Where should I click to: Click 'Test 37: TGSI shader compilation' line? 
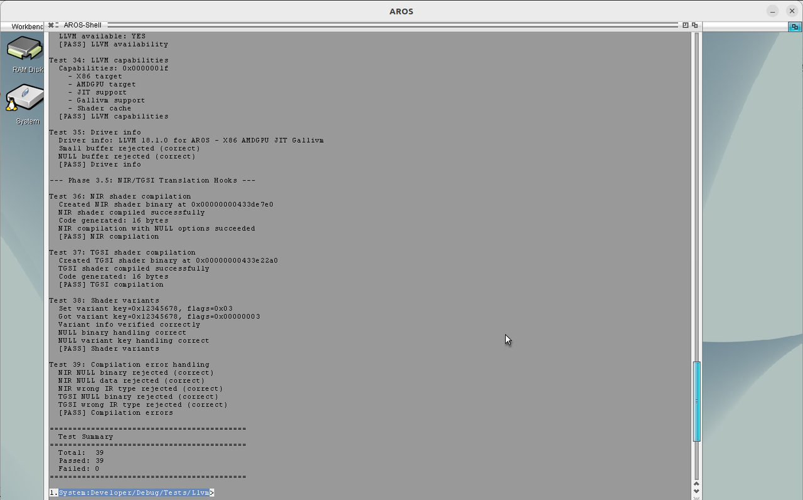tap(122, 253)
